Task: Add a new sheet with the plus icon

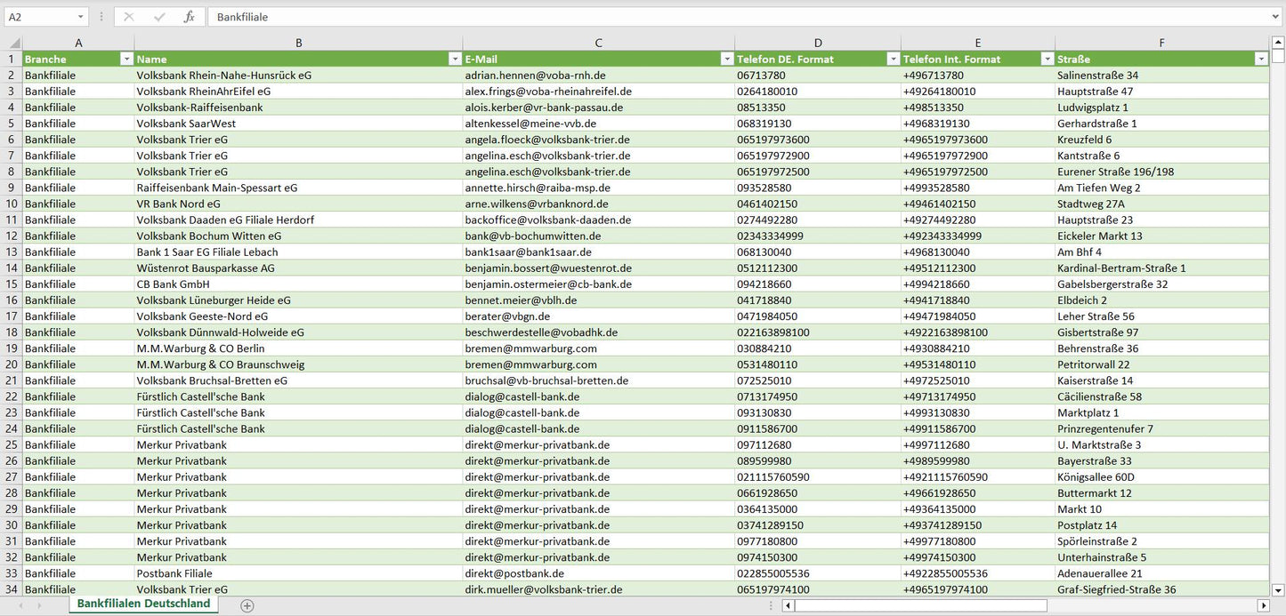Action: 247,605
